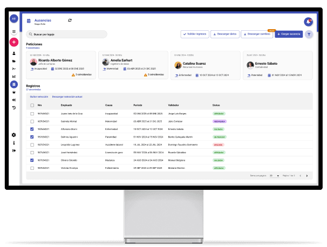Uncheck the Alfonsina Storni row checkbox
Screen dimensions: 327x247
[32, 129]
